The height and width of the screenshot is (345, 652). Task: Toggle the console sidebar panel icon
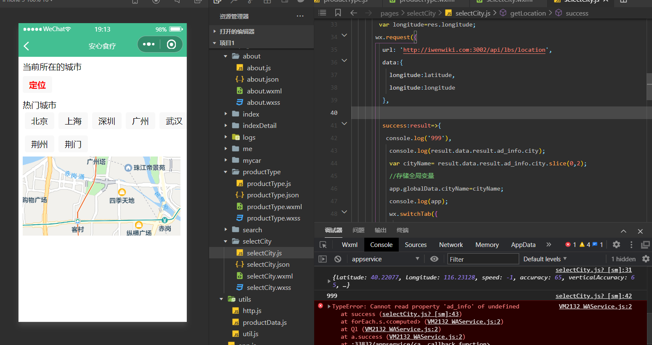[323, 259]
